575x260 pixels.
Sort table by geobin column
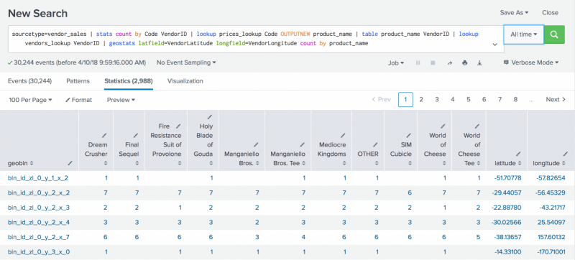click(32, 163)
